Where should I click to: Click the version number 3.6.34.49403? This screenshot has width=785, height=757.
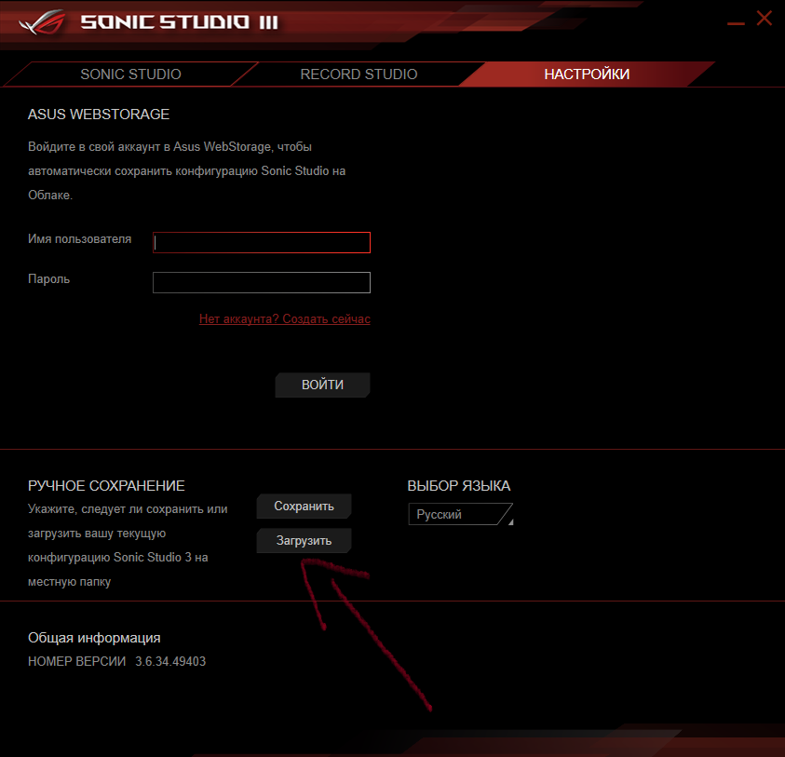coord(170,661)
